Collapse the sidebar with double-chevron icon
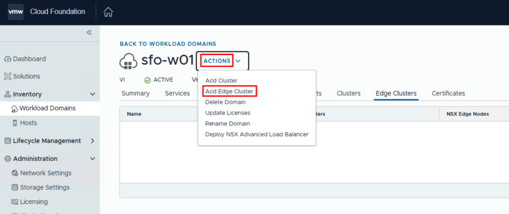 pos(89,32)
